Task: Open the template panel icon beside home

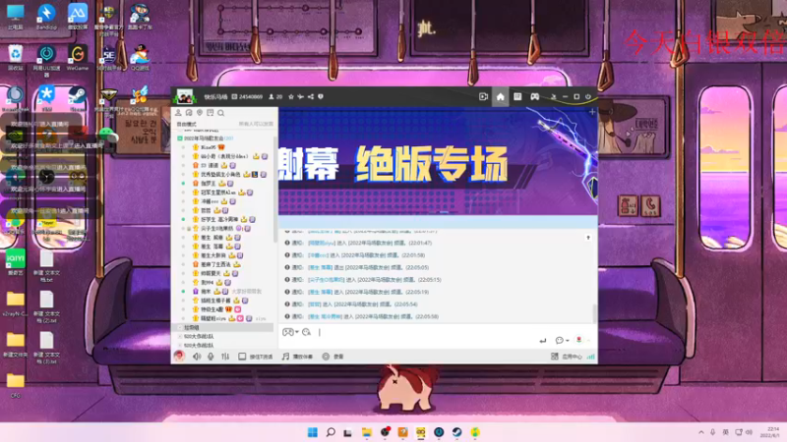Action: click(517, 96)
